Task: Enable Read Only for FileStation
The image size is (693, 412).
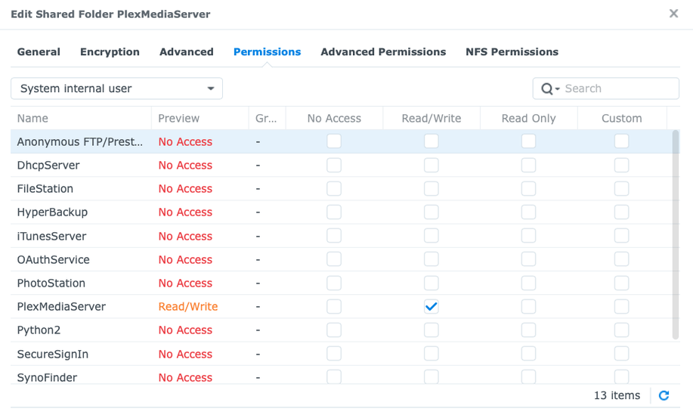Action: [x=529, y=189]
